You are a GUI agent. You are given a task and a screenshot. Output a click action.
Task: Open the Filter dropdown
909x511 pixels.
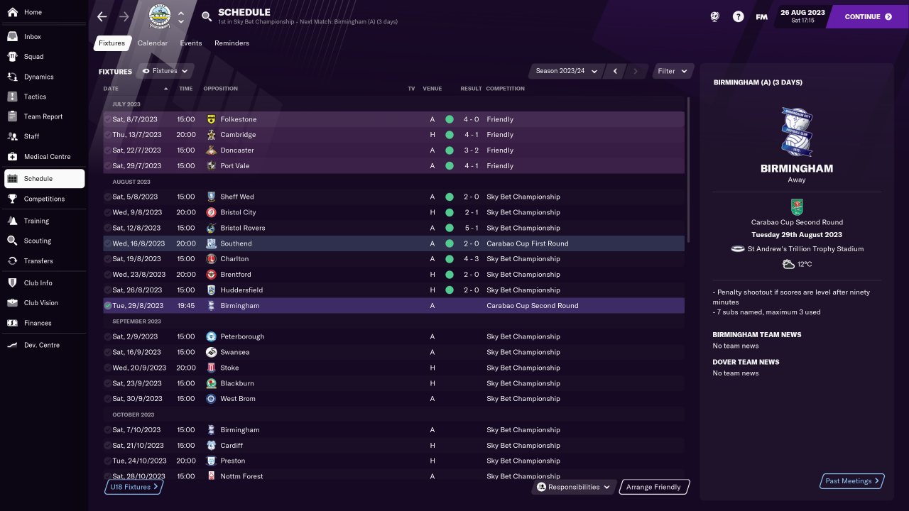coord(673,71)
